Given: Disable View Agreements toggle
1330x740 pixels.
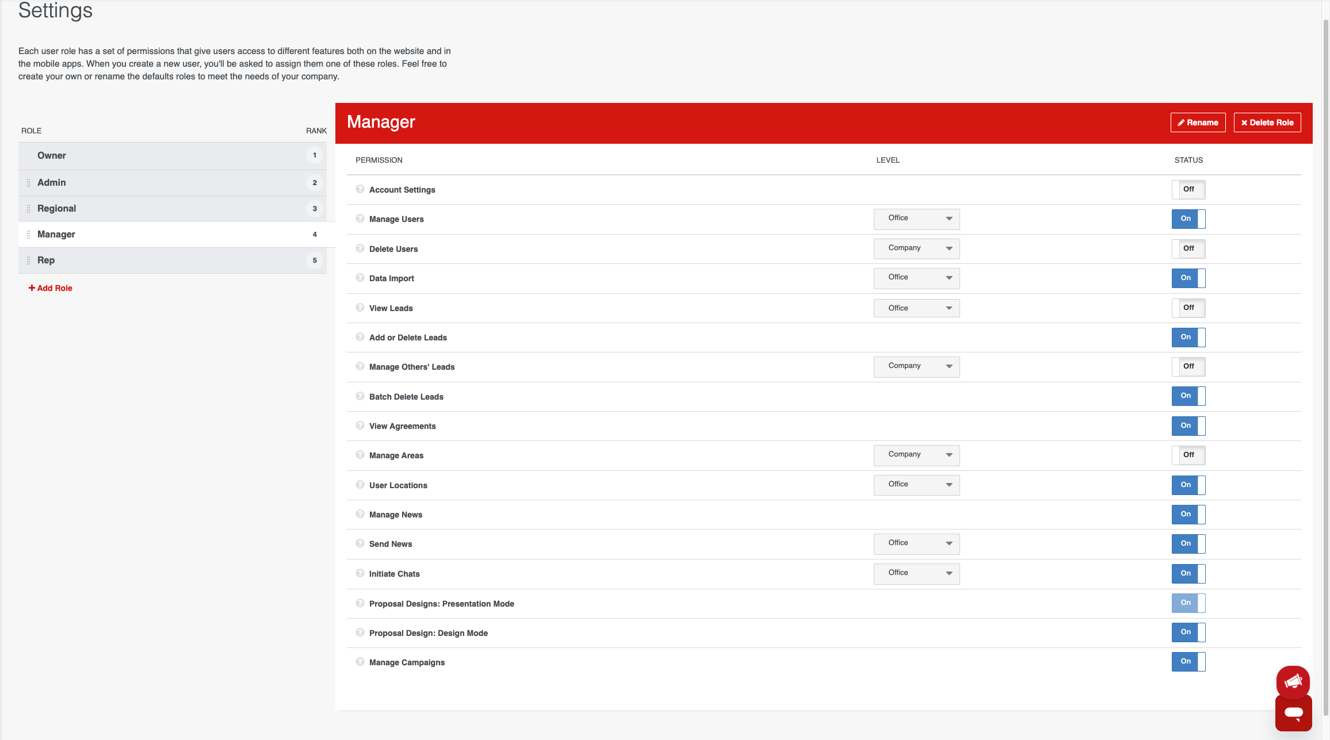Looking at the screenshot, I should point(1188,425).
